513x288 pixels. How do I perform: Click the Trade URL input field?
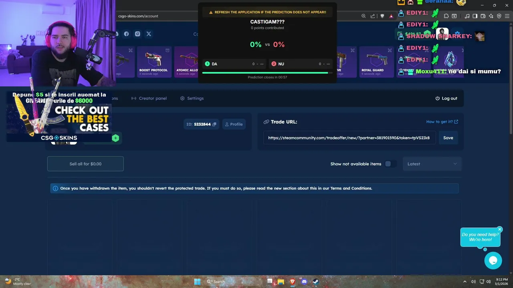coord(349,138)
